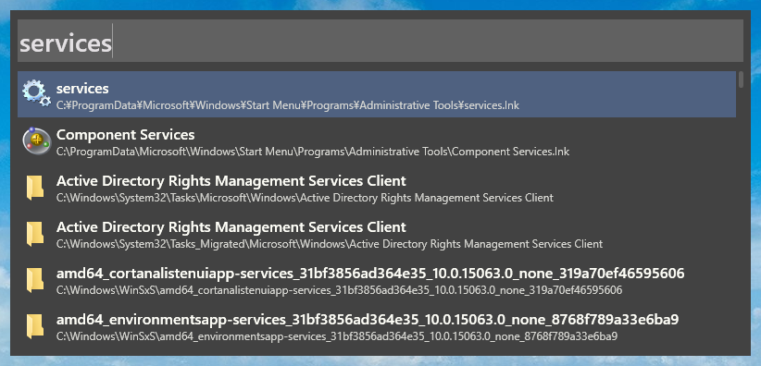Click folder icon of amd64_cortanalistenuiapp-services result
Image resolution: width=761 pixels, height=366 pixels.
[35, 280]
